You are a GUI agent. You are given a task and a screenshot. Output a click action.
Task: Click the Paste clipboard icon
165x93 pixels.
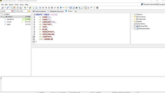pos(14,8)
